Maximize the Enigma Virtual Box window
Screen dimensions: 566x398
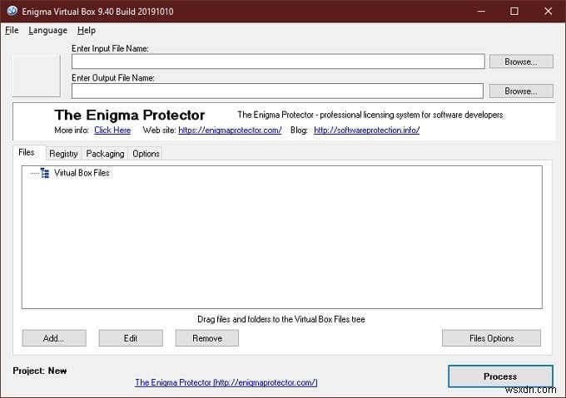(x=514, y=11)
